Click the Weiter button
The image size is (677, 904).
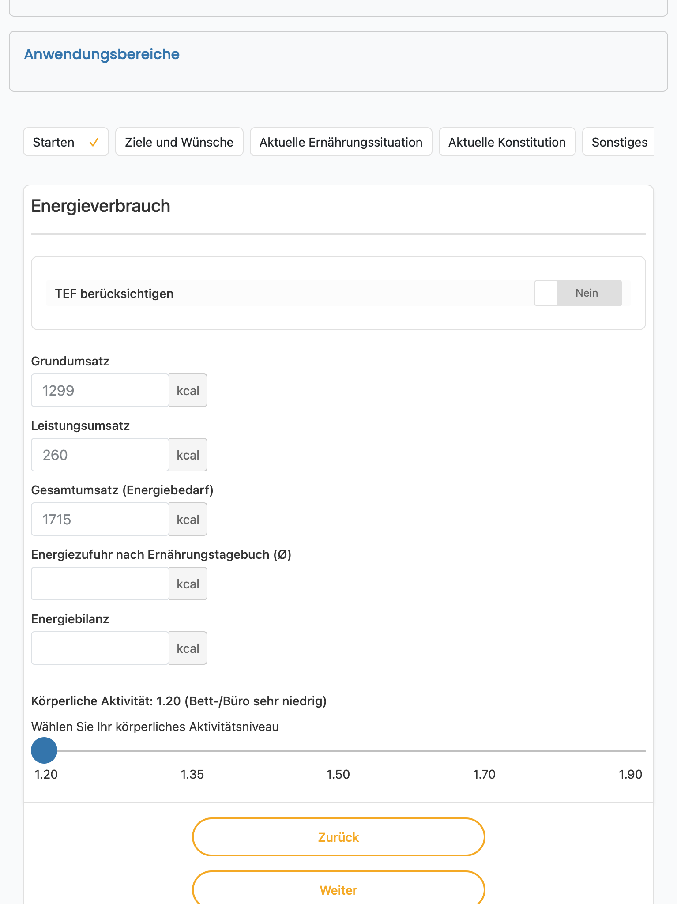point(338,888)
